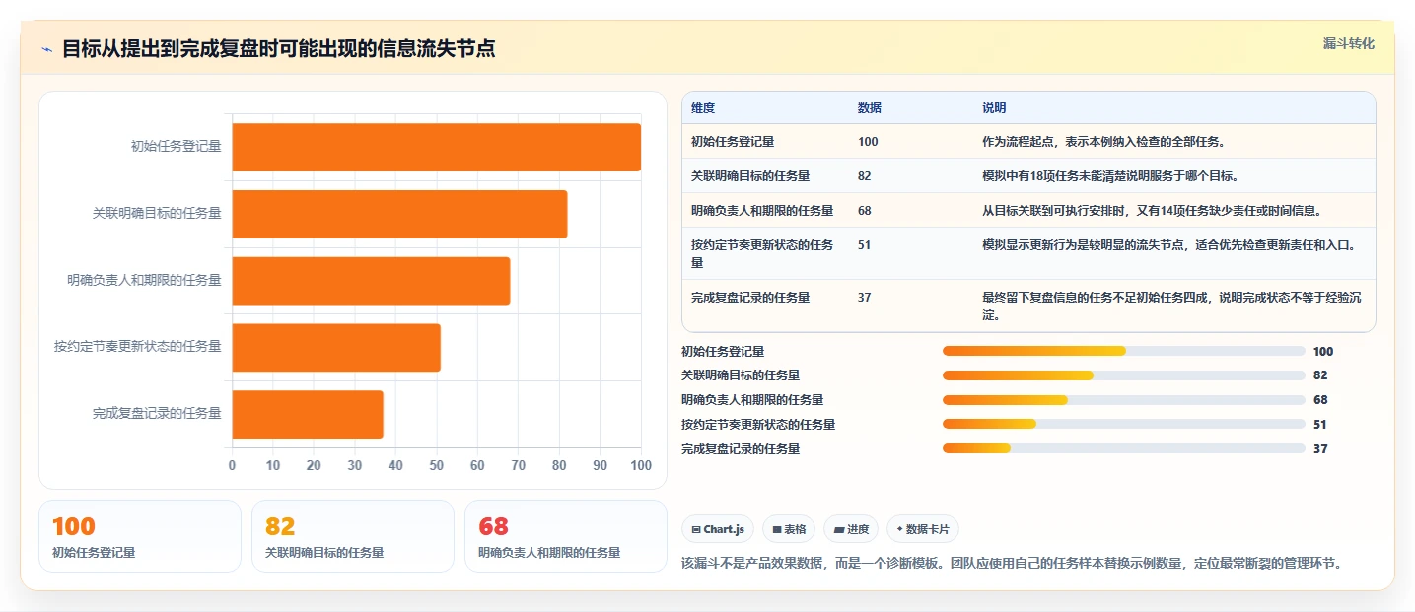Select table cell 完成复盘记录的任务量

pyautogui.click(x=750, y=298)
